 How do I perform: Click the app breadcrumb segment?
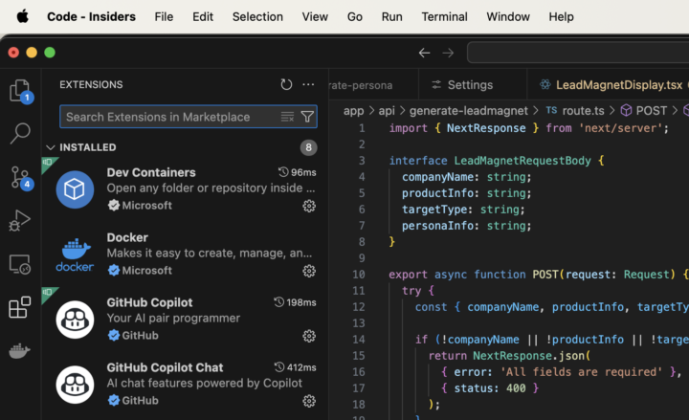[354, 111]
